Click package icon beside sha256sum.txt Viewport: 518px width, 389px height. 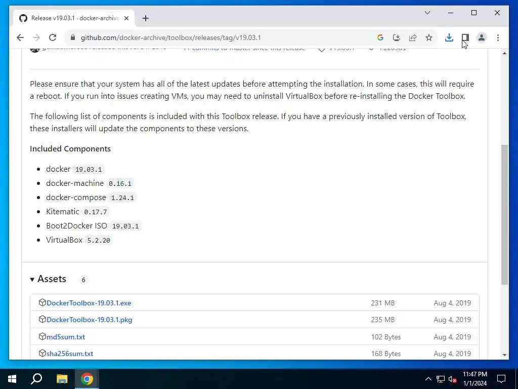coord(42,353)
